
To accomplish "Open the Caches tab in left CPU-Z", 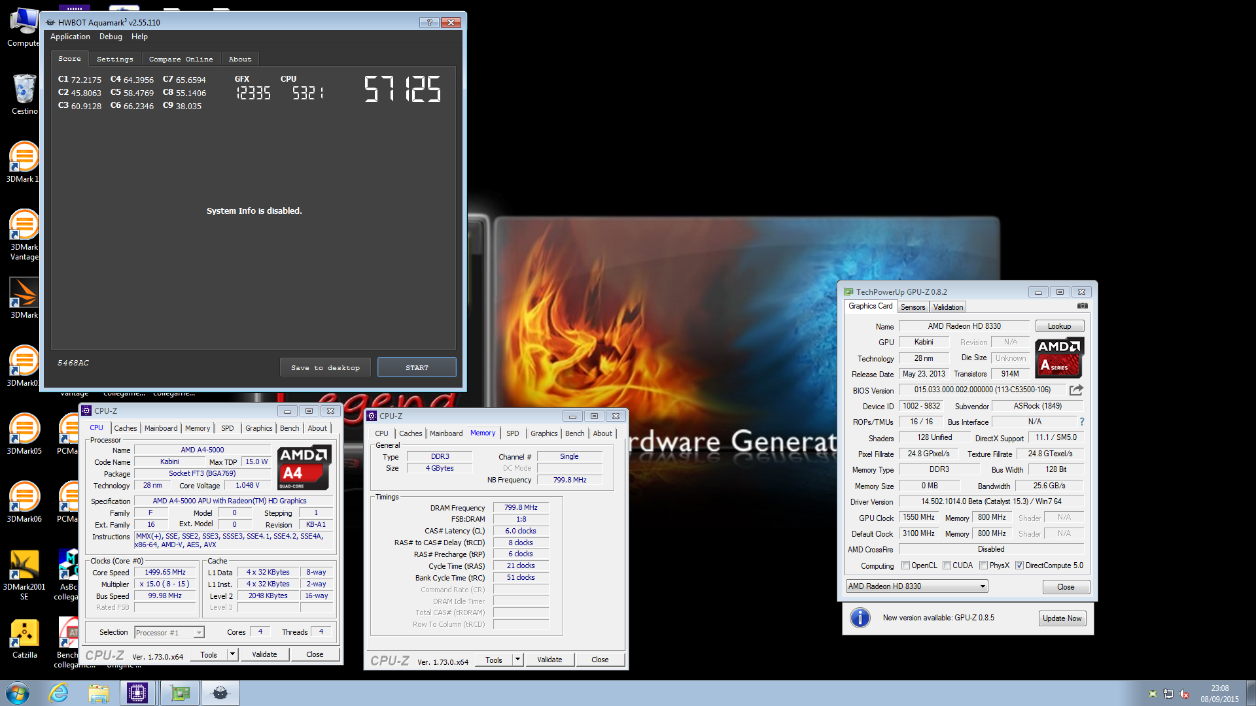I will click(126, 428).
